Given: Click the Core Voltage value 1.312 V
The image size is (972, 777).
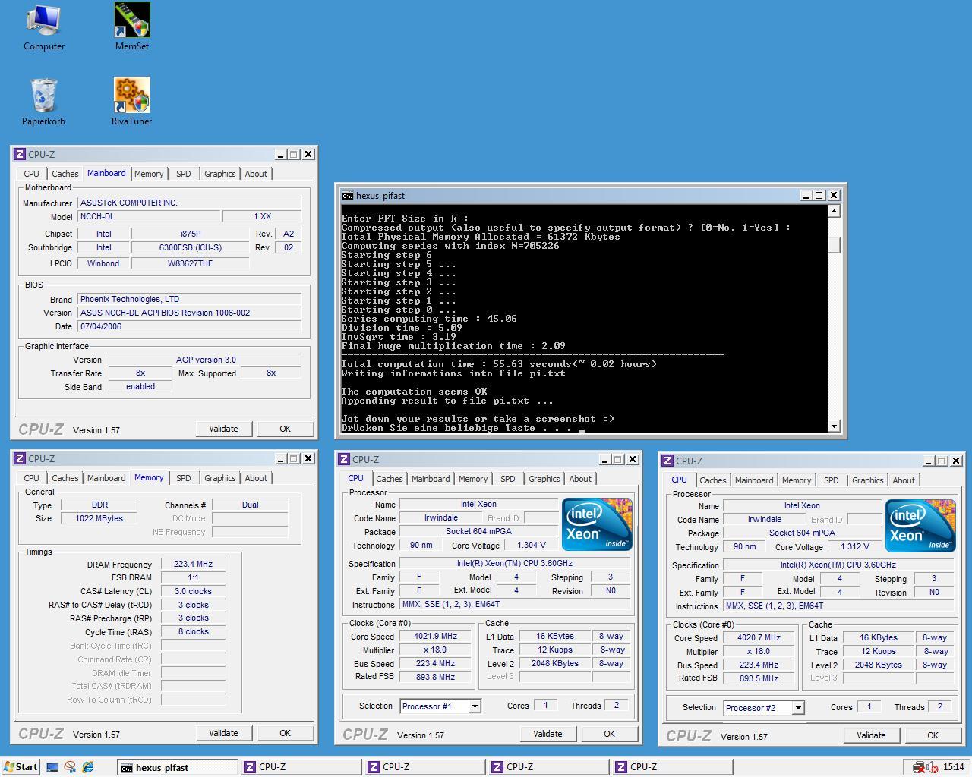Looking at the screenshot, I should (854, 546).
